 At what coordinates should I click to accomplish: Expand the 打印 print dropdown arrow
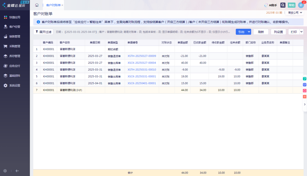301,32
